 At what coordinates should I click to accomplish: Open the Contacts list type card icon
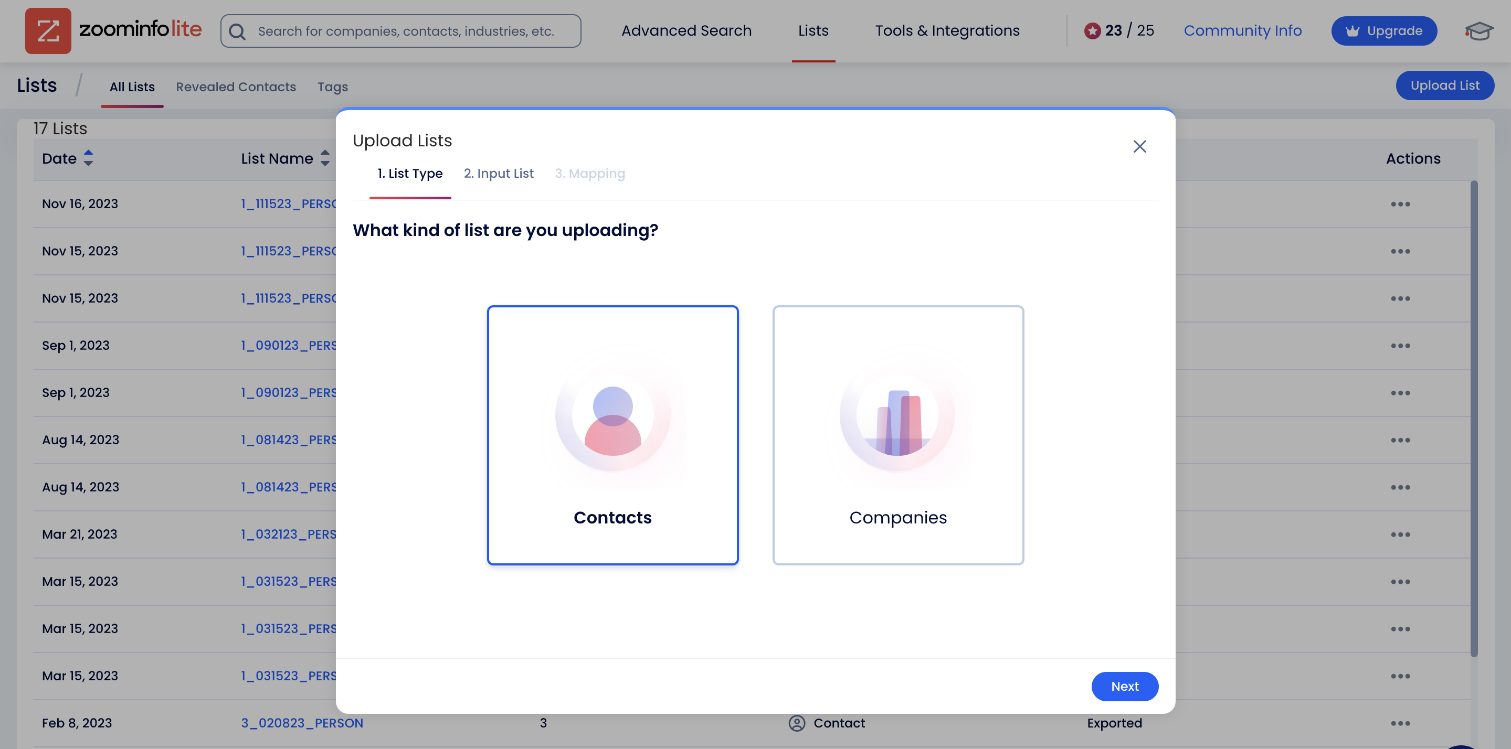612,414
